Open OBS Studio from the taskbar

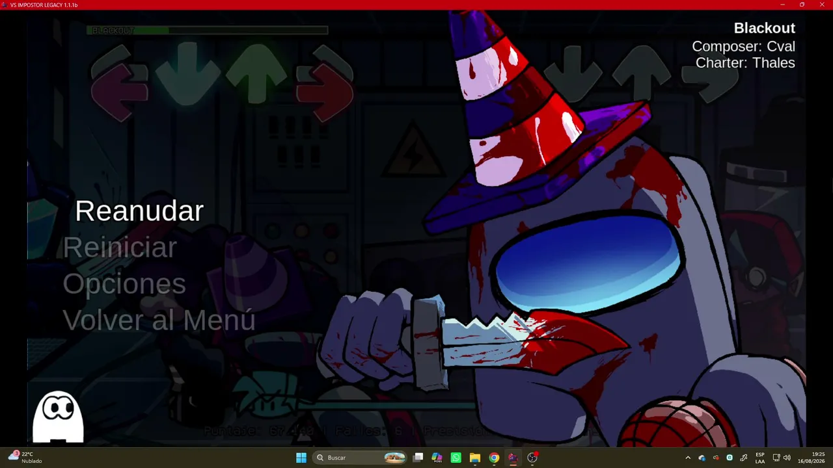pyautogui.click(x=532, y=458)
